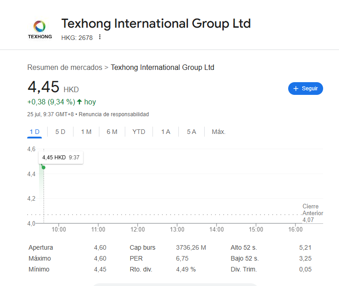Click the PER label
The width and height of the screenshot is (339, 286).
coord(136,258)
